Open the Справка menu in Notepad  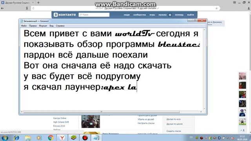60,26
